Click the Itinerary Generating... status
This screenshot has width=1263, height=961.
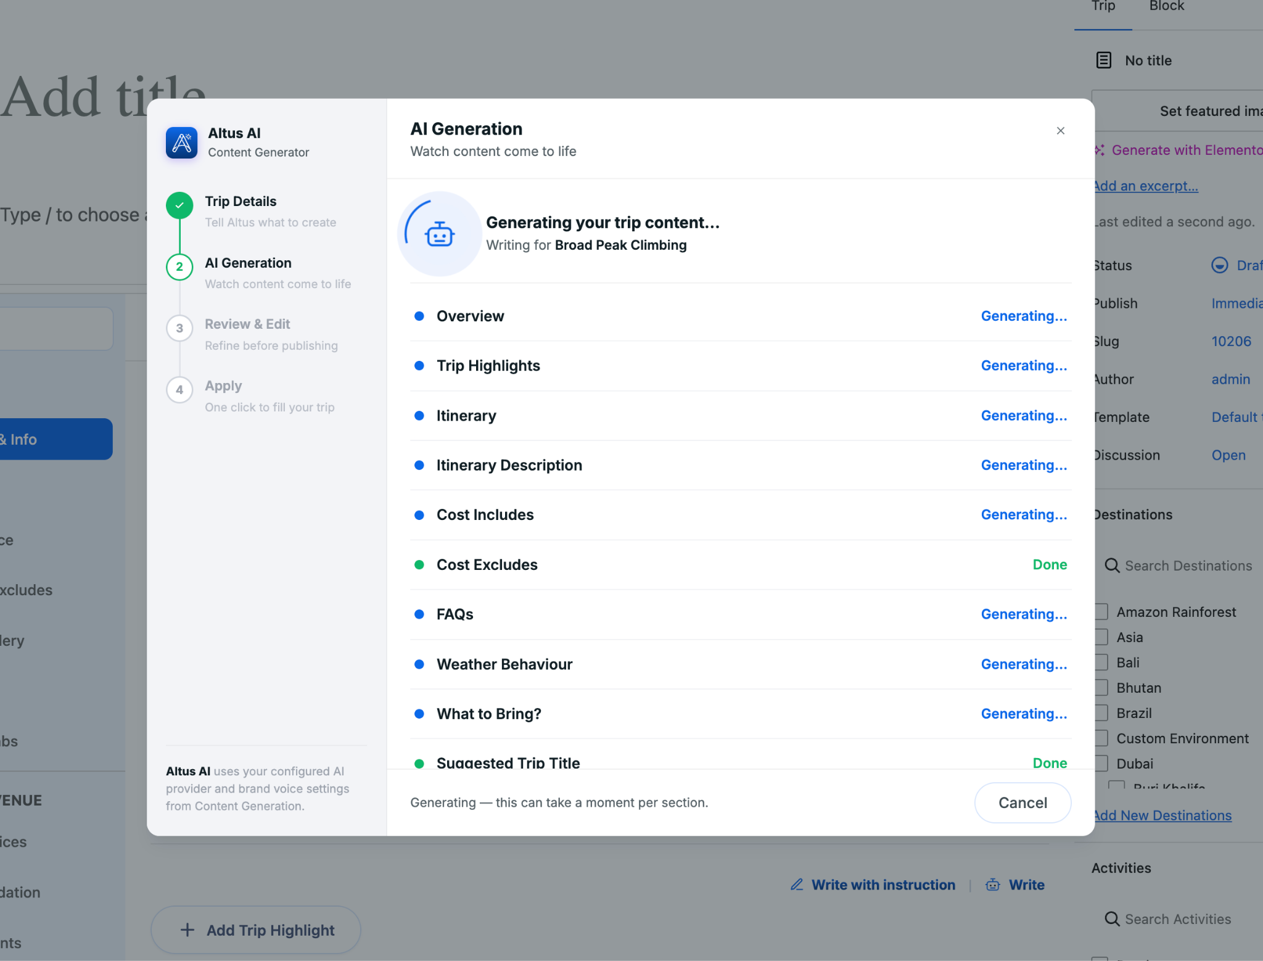tap(1024, 416)
